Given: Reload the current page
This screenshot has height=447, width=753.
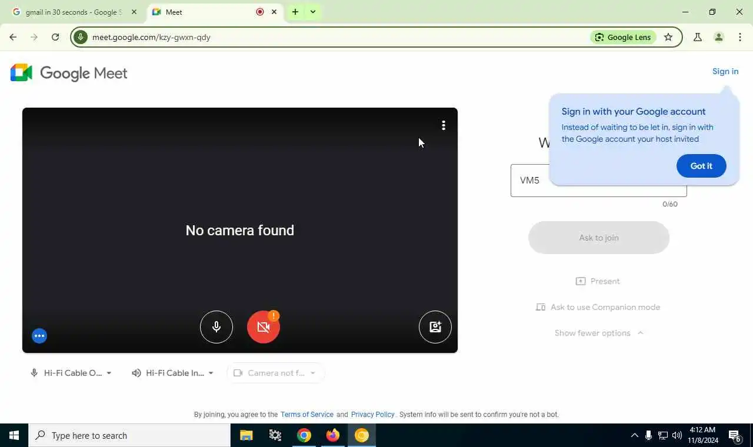Looking at the screenshot, I should [x=55, y=37].
